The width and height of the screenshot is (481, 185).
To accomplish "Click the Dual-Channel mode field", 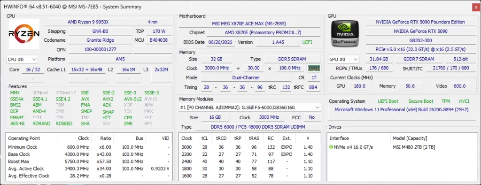I will (x=246, y=77).
